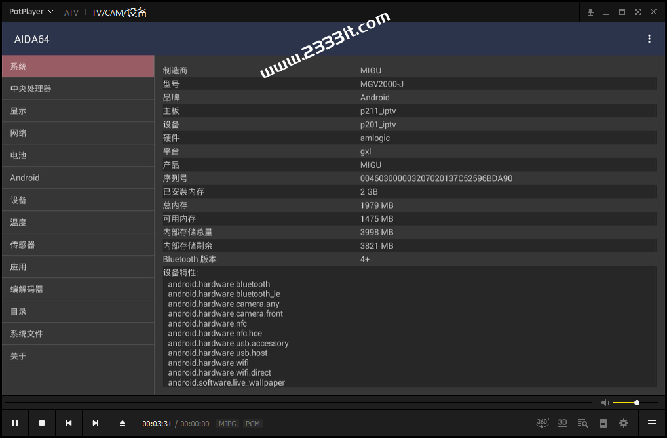
Task: Skip to the next track
Action: pyautogui.click(x=95, y=423)
